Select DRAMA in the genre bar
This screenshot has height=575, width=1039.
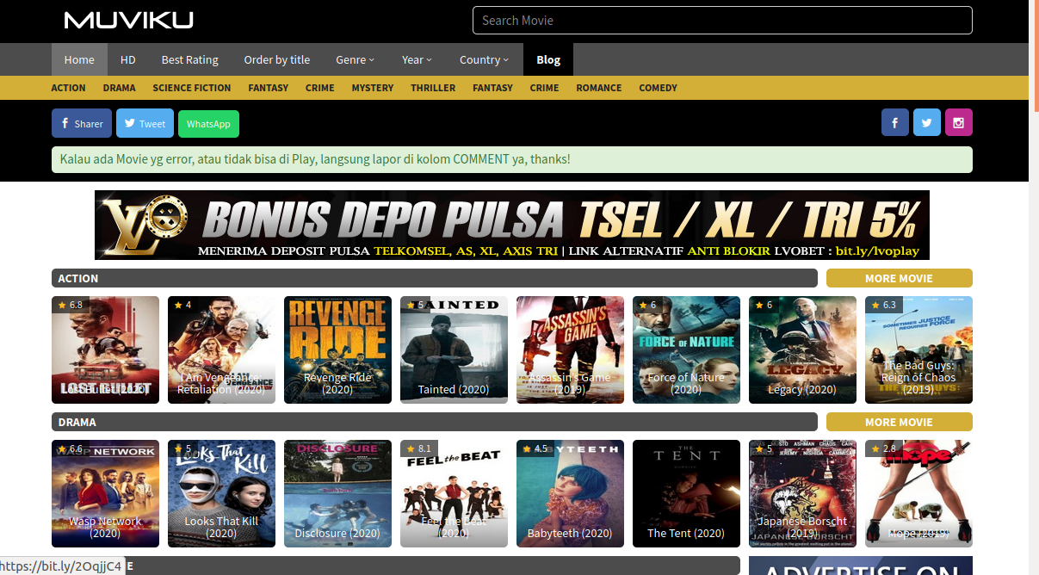pyautogui.click(x=120, y=88)
